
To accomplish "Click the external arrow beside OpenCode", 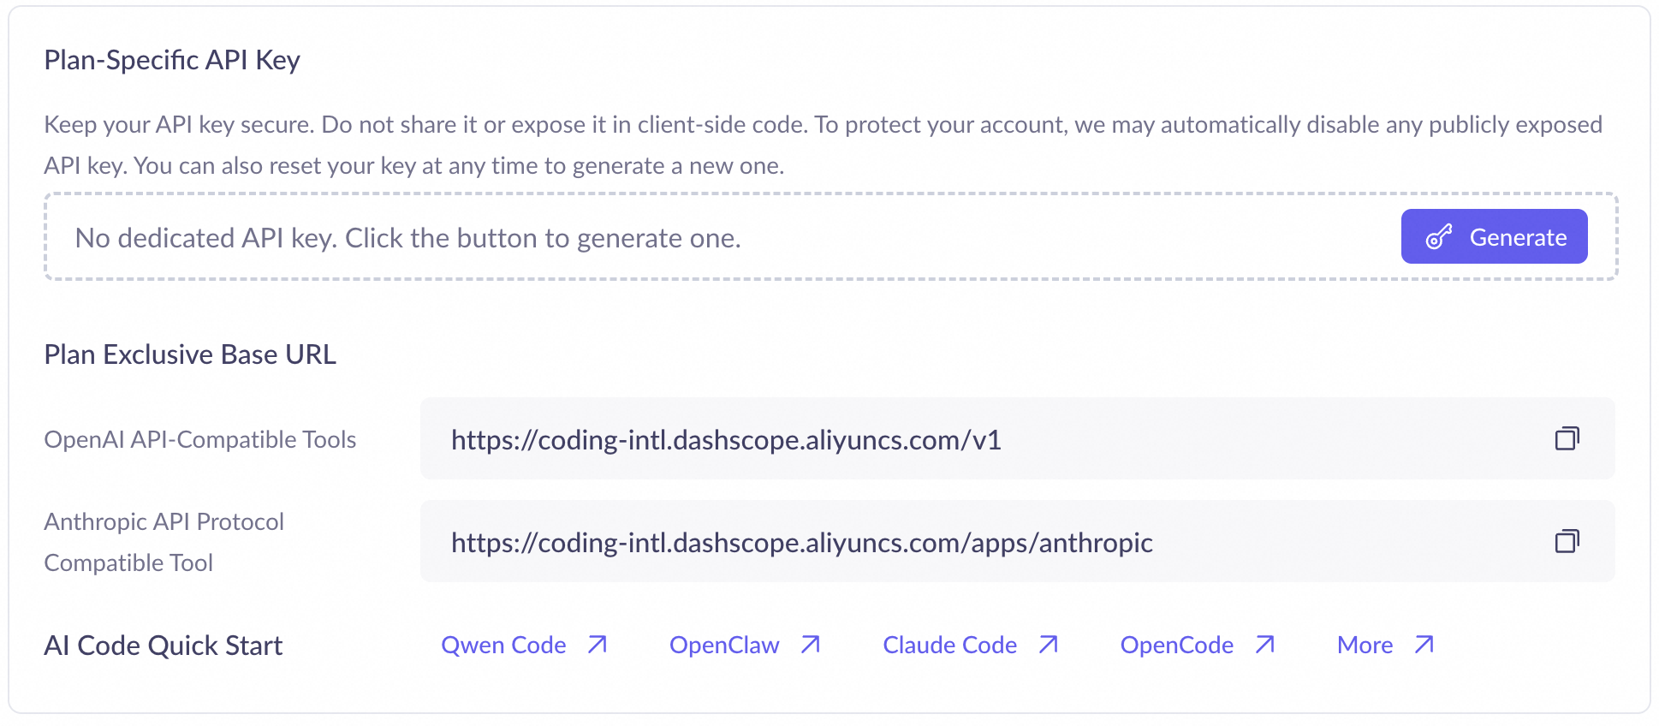I will tap(1265, 645).
